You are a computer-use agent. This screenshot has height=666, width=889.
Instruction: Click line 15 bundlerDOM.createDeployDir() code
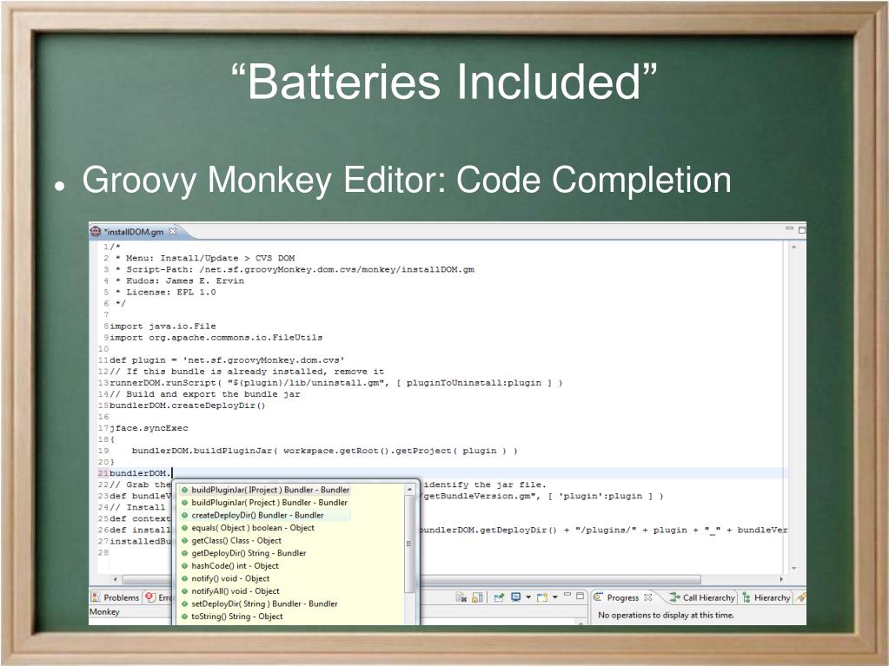187,406
